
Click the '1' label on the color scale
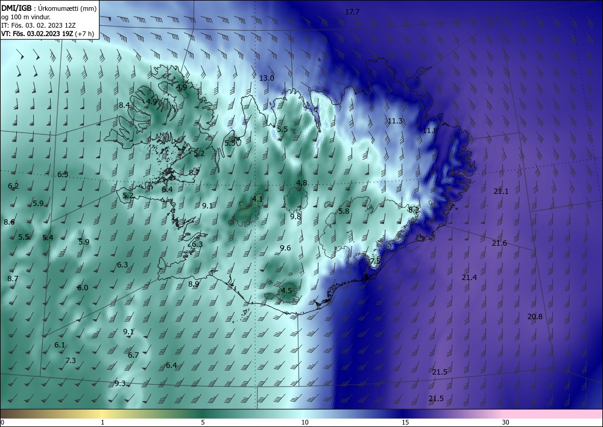pos(103,423)
